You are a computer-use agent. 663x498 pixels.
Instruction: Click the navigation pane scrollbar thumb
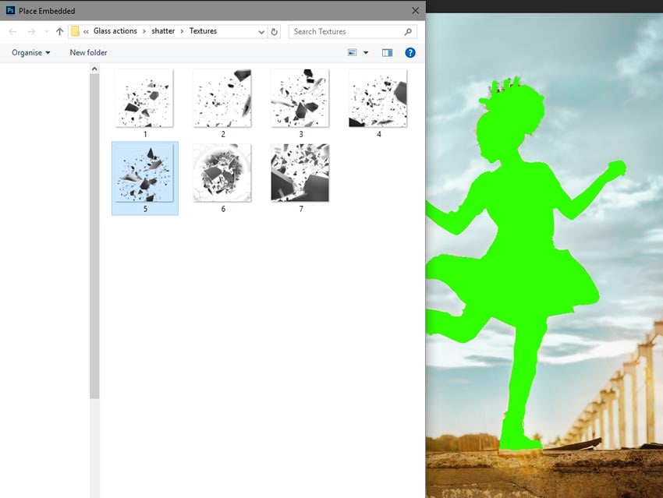tap(94, 235)
